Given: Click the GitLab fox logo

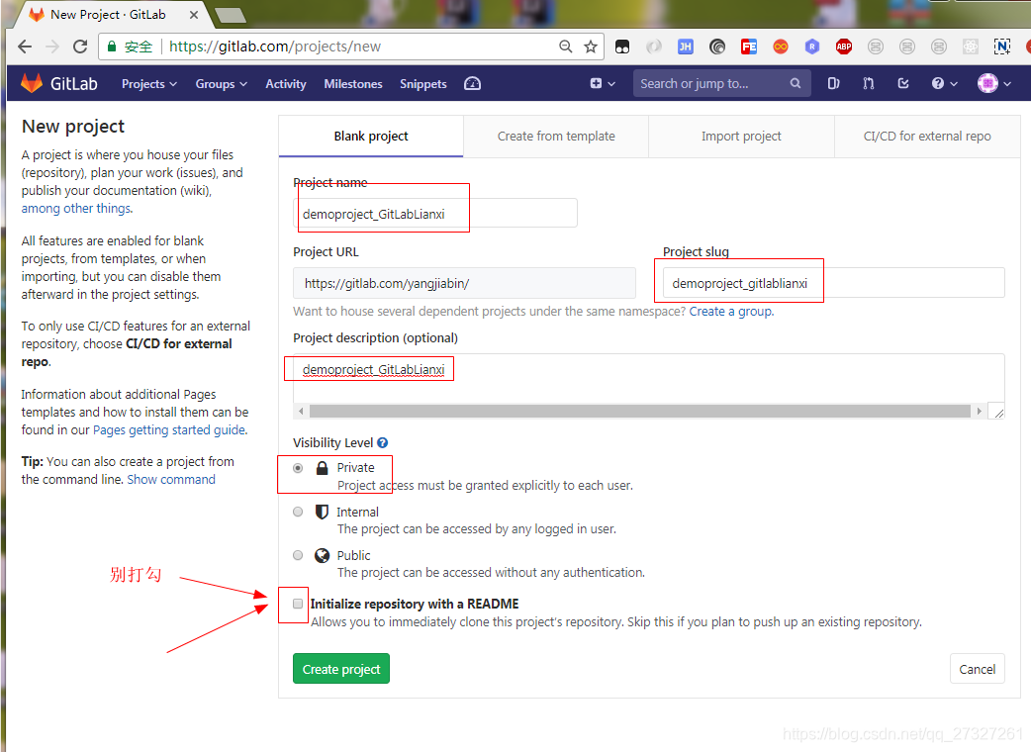Looking at the screenshot, I should tap(31, 83).
